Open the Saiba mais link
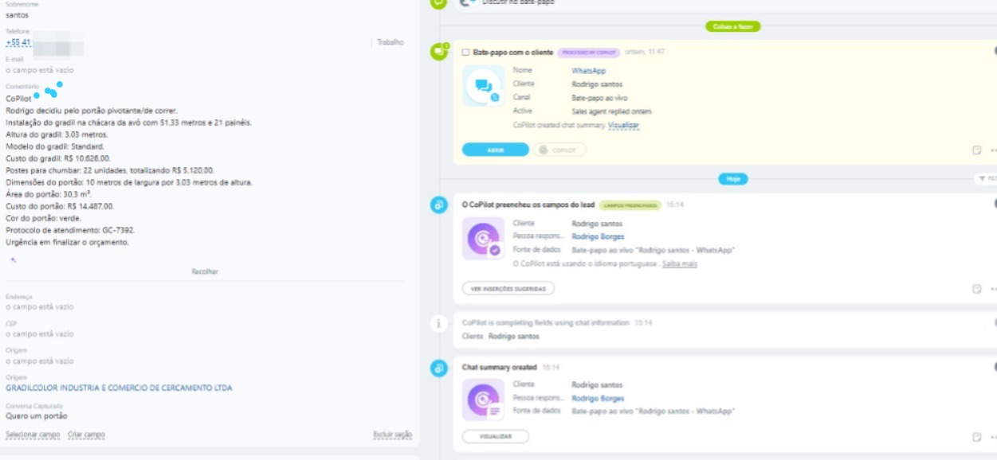 679,263
